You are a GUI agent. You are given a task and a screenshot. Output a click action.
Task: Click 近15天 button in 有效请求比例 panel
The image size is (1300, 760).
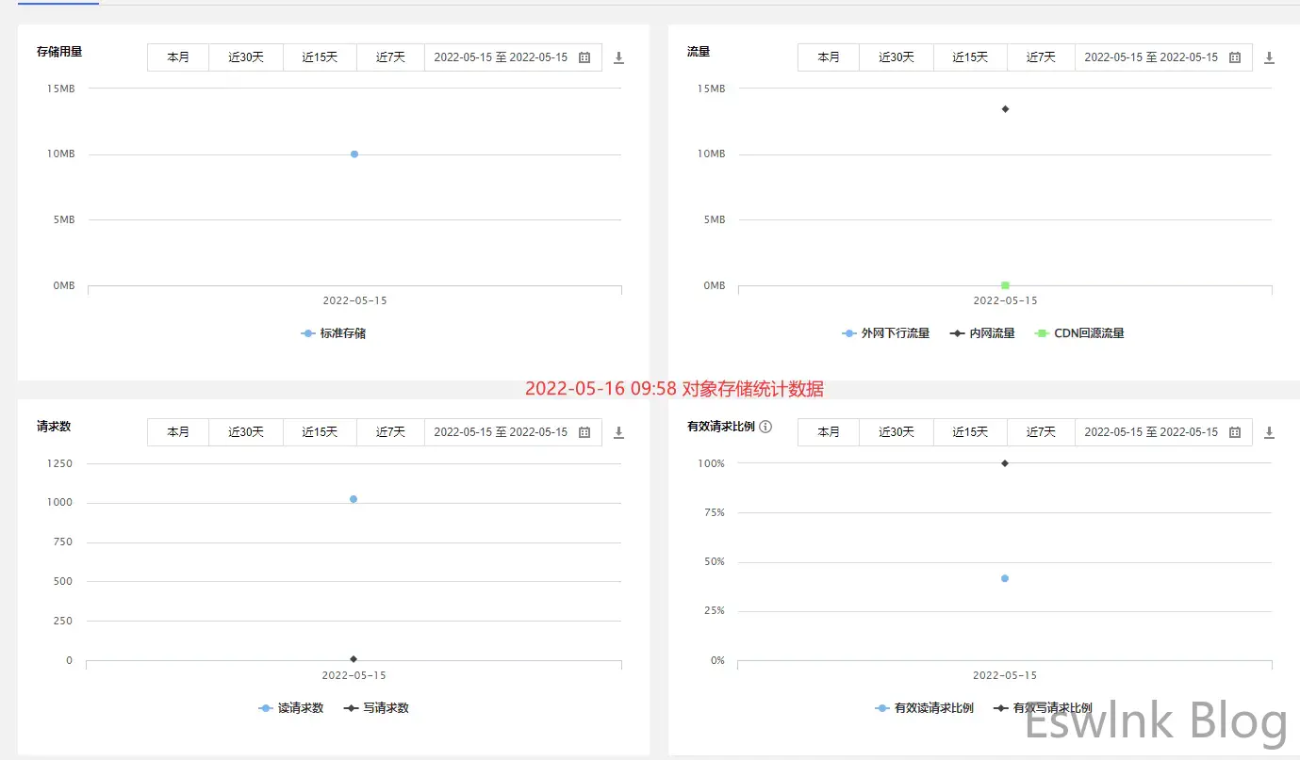[970, 432]
